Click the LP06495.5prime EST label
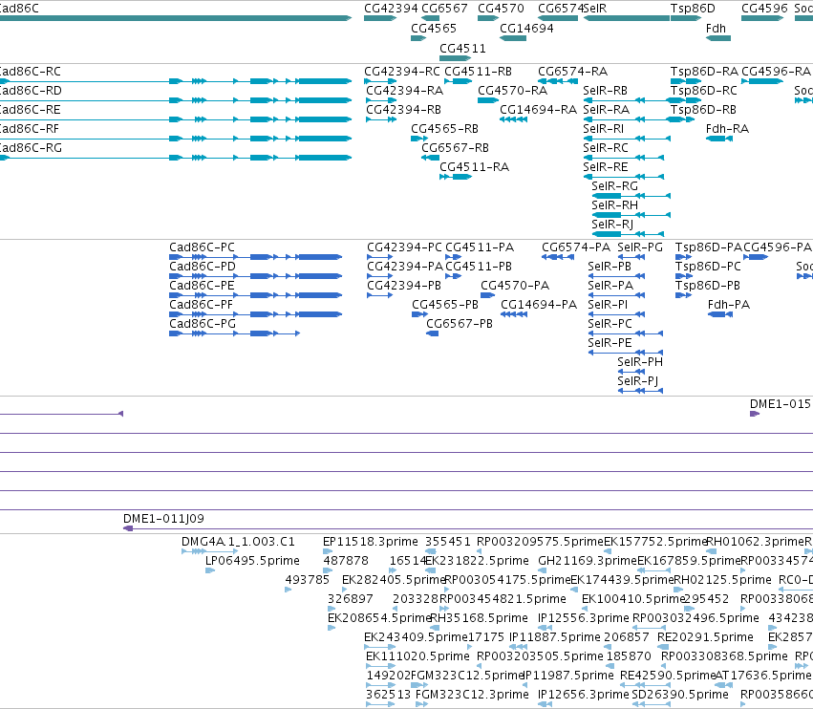 [x=252, y=561]
